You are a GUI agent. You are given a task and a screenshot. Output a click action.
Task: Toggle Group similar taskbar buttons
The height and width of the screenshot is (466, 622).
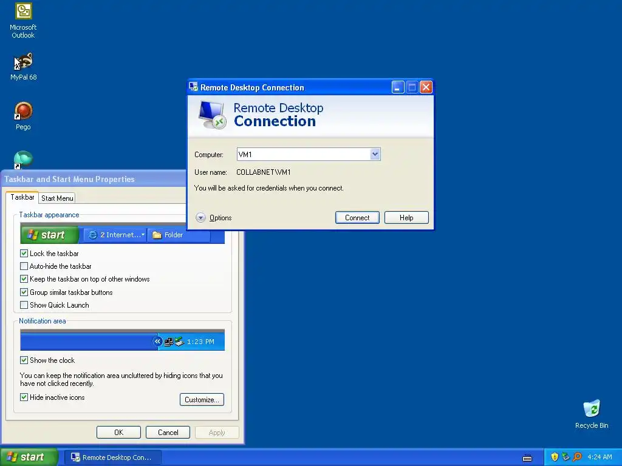tap(24, 292)
